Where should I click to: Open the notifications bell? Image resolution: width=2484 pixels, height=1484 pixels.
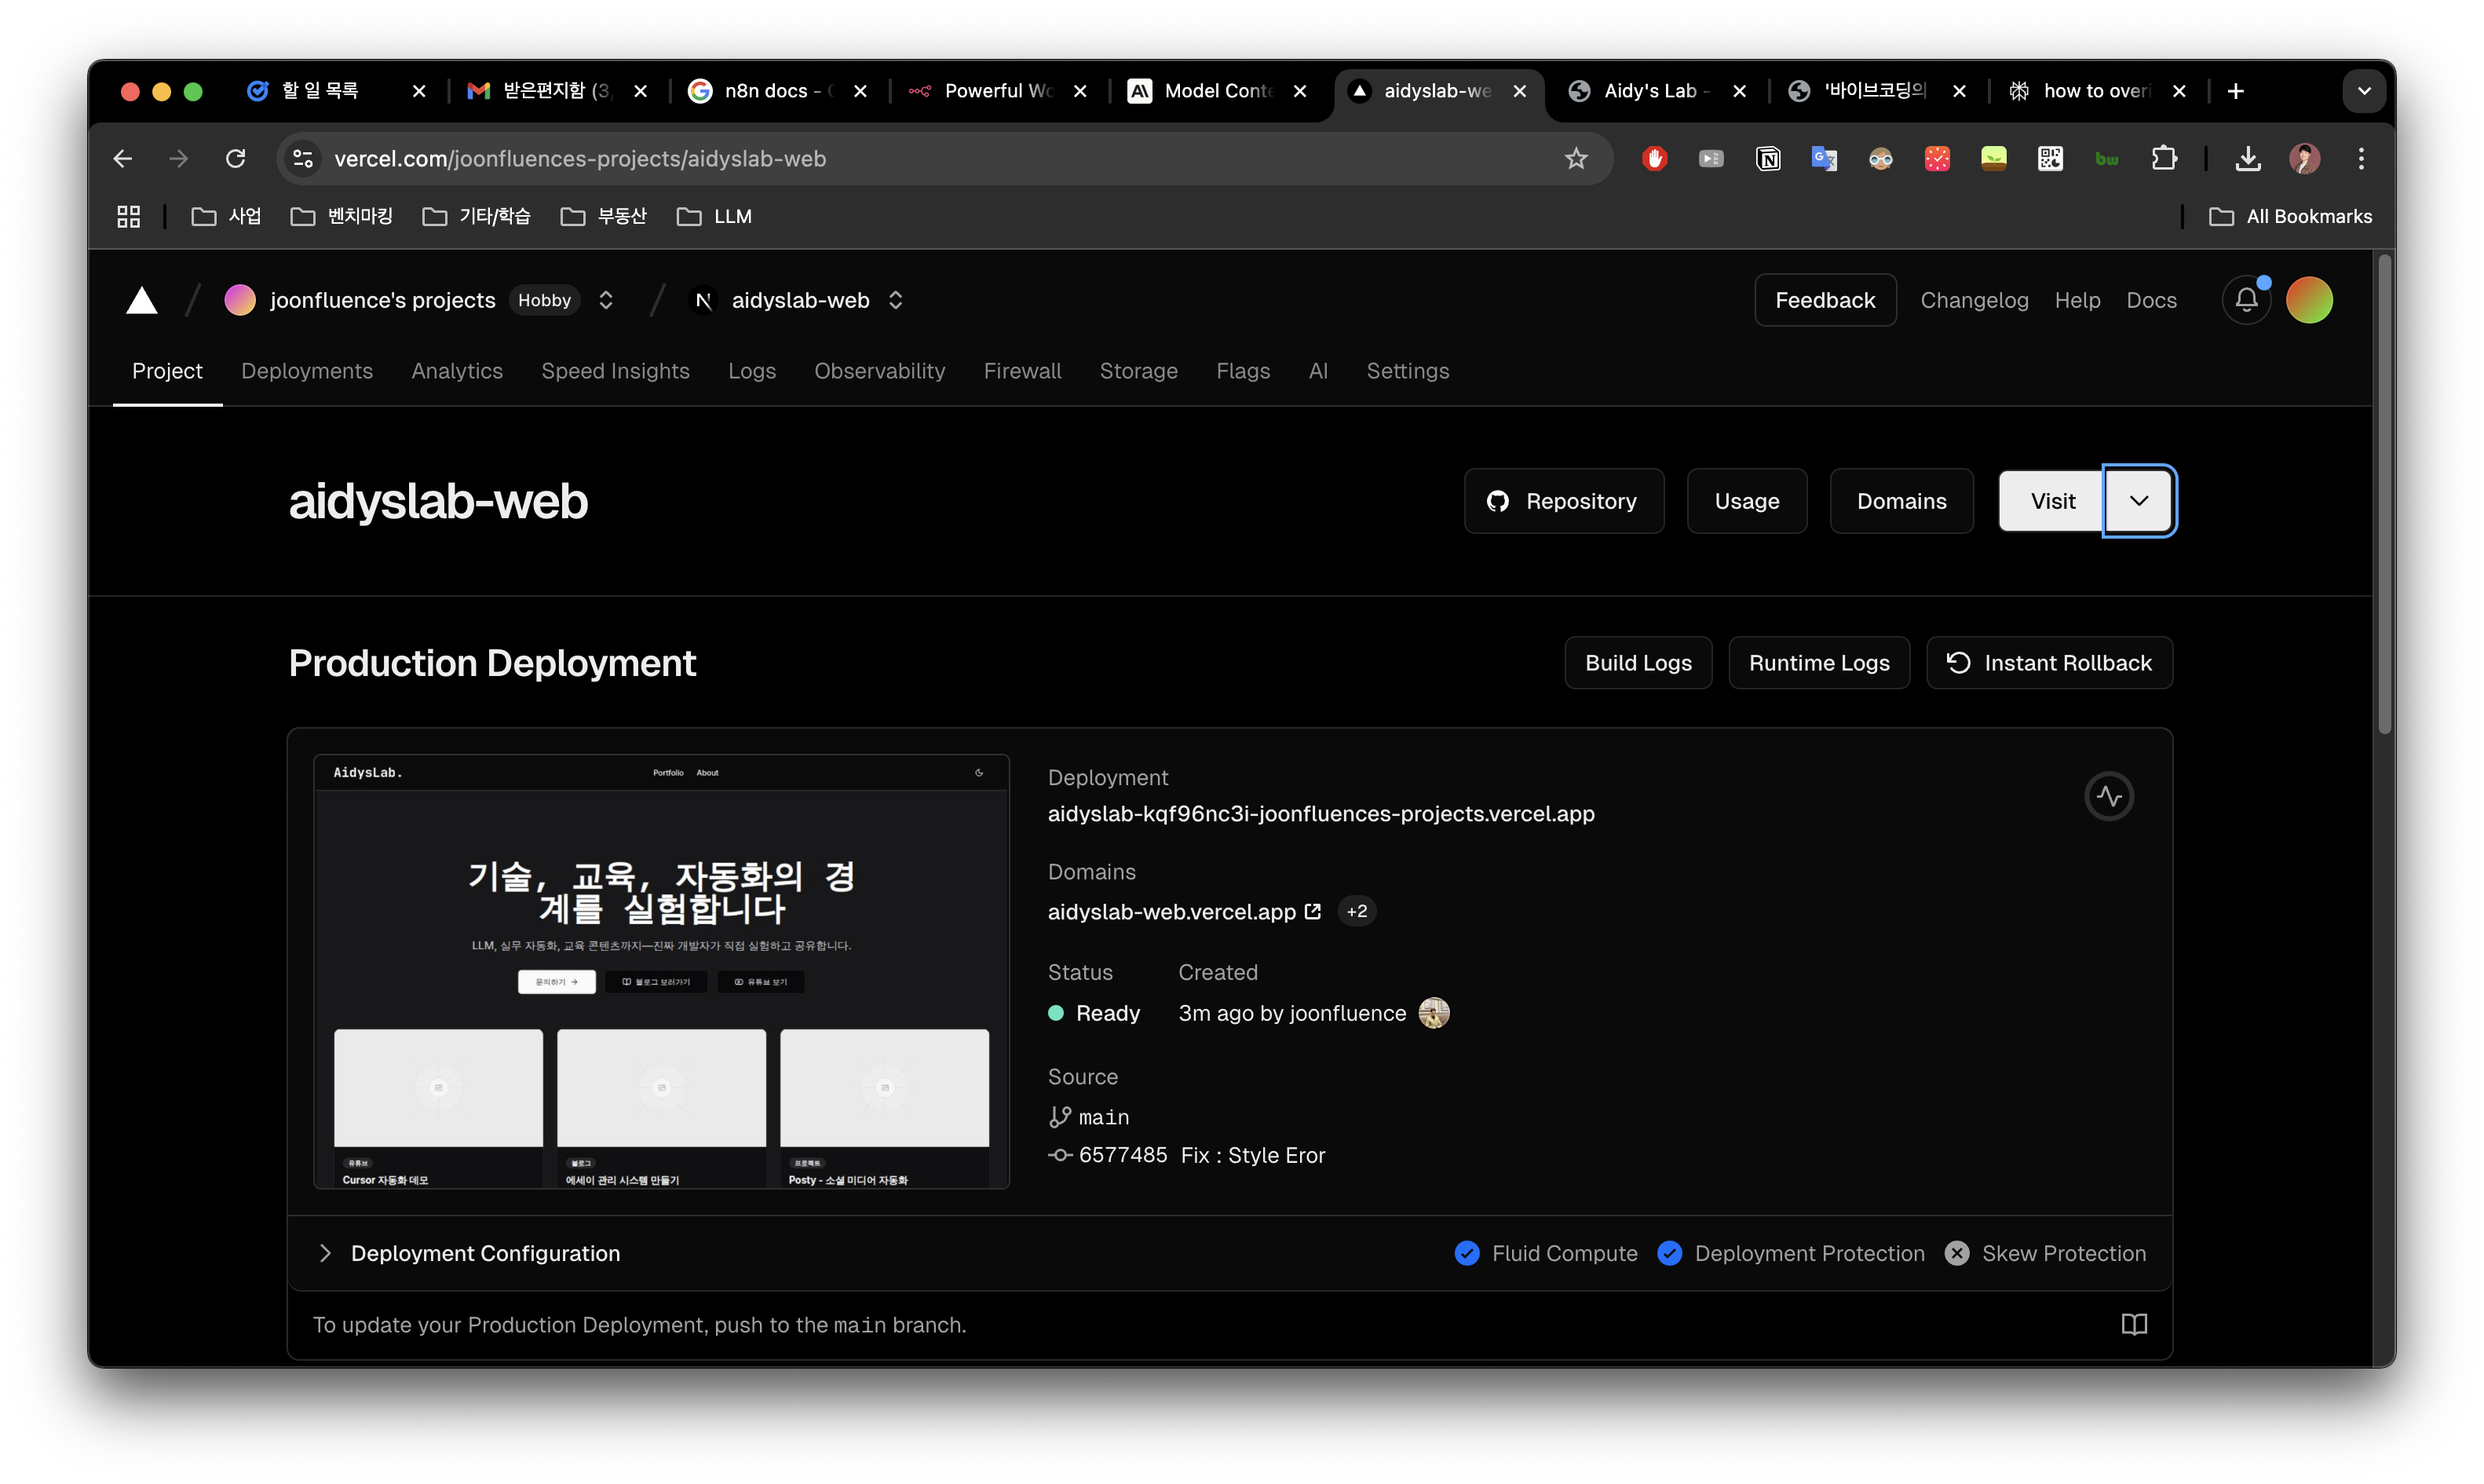click(2246, 300)
